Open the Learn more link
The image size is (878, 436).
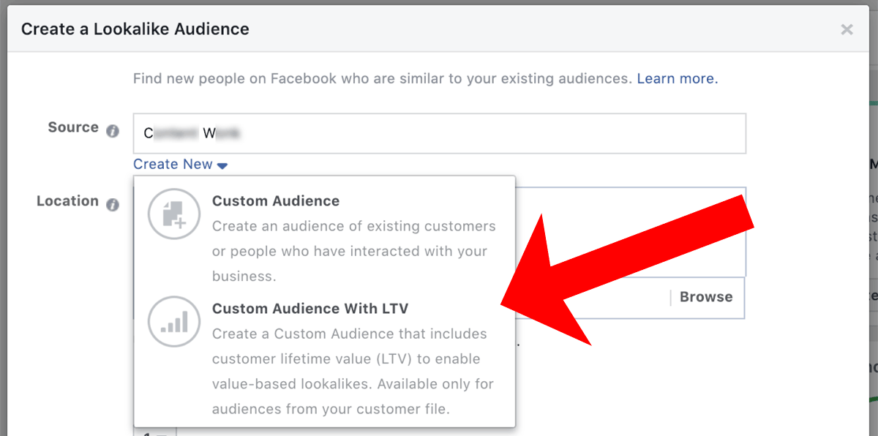tap(678, 78)
